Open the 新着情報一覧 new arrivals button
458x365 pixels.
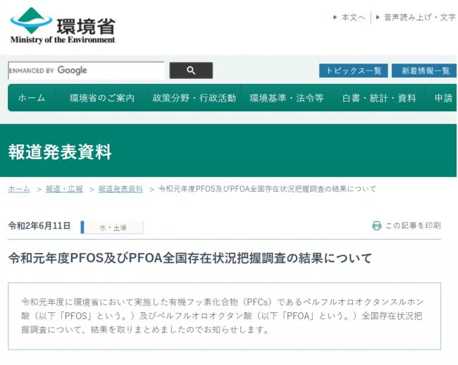425,70
